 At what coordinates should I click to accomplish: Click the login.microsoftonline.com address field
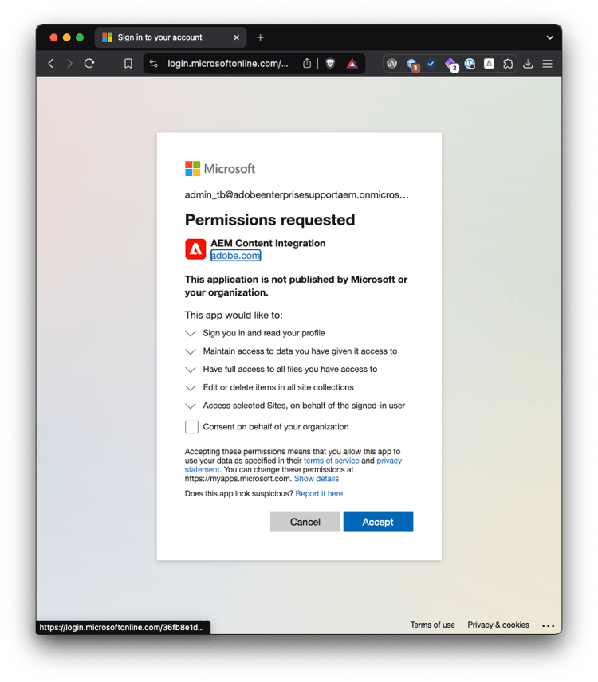tap(227, 64)
